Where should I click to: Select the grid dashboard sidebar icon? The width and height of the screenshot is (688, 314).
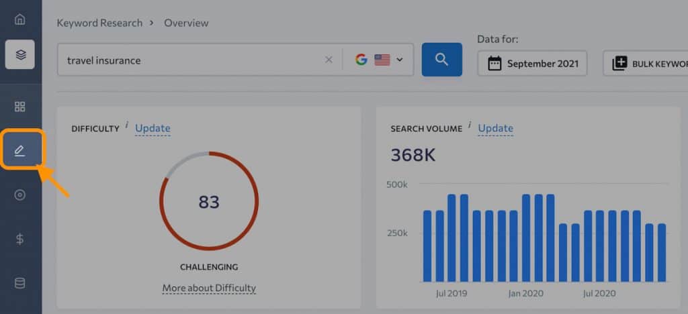20,107
